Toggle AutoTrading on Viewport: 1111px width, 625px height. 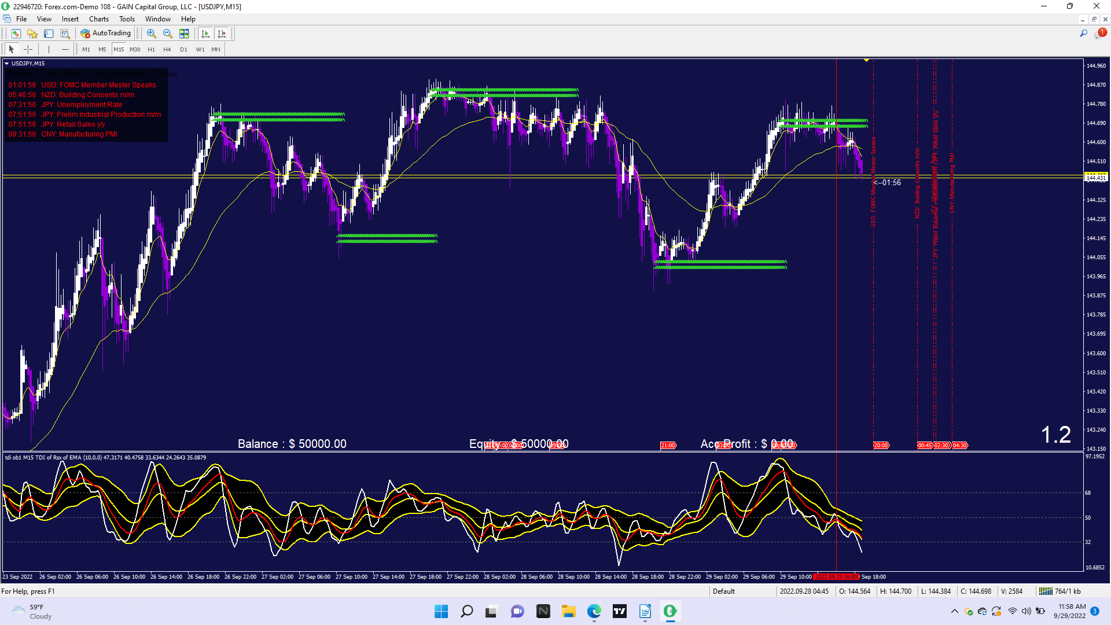(x=106, y=34)
